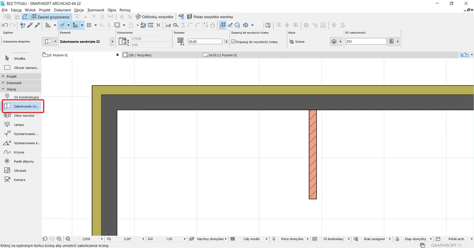Viewport: 474px width, 248px height.
Task: Toggle the pencil icon left of Zawieś grupowanie
Action: 25,17
